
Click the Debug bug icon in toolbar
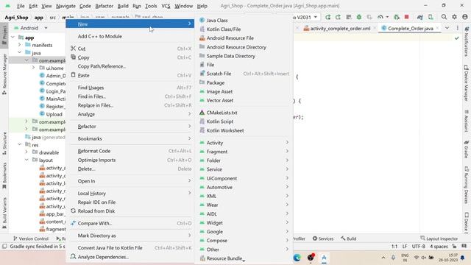(x=359, y=17)
